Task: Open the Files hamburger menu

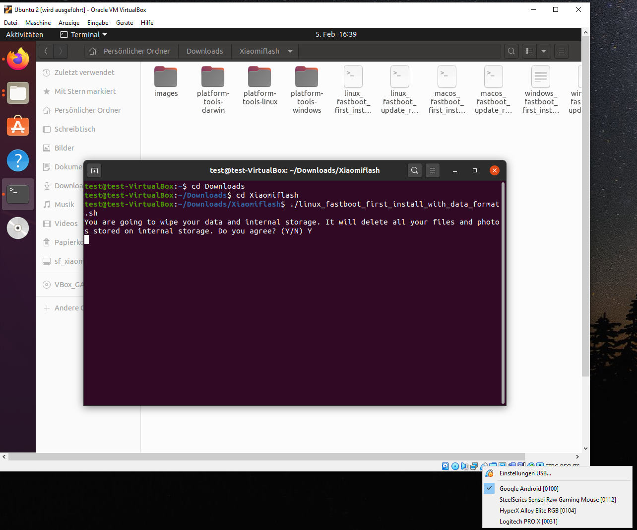Action: [562, 51]
